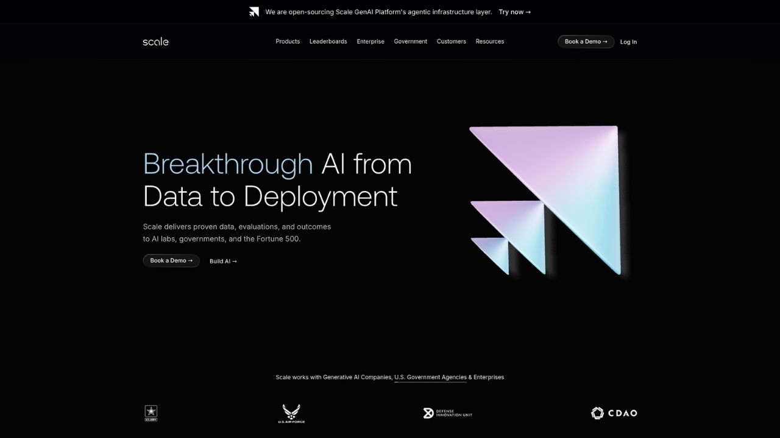
Task: Open the Resources menu
Action: 490,41
